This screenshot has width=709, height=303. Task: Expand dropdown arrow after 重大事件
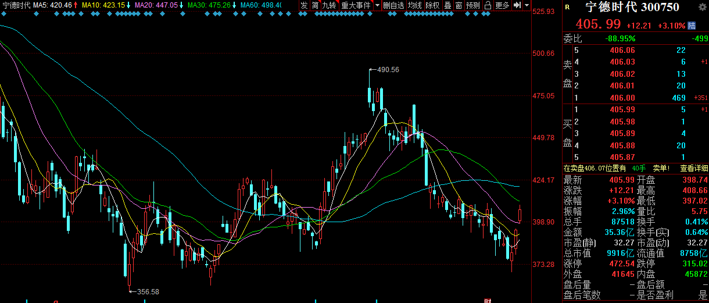point(377,5)
